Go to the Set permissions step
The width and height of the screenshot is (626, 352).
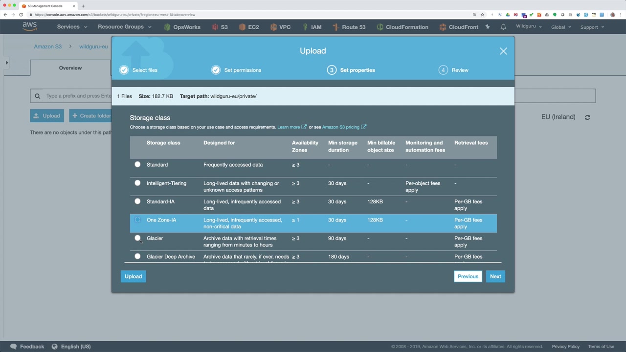click(x=236, y=70)
